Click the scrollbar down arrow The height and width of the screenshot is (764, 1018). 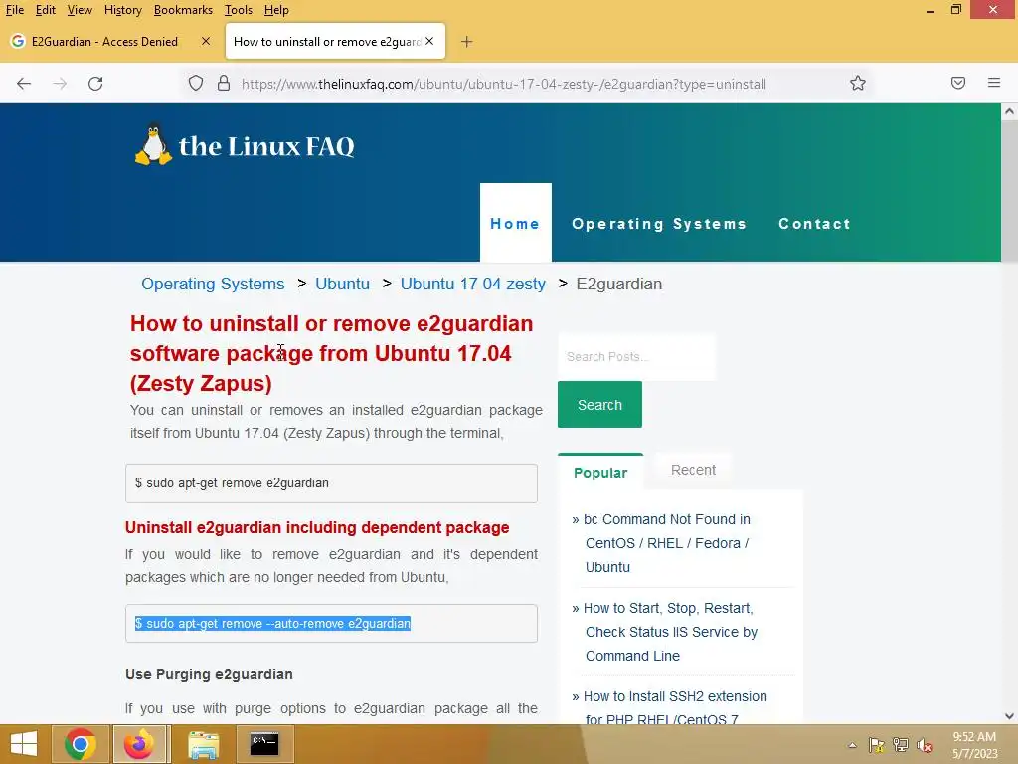coord(1009,716)
